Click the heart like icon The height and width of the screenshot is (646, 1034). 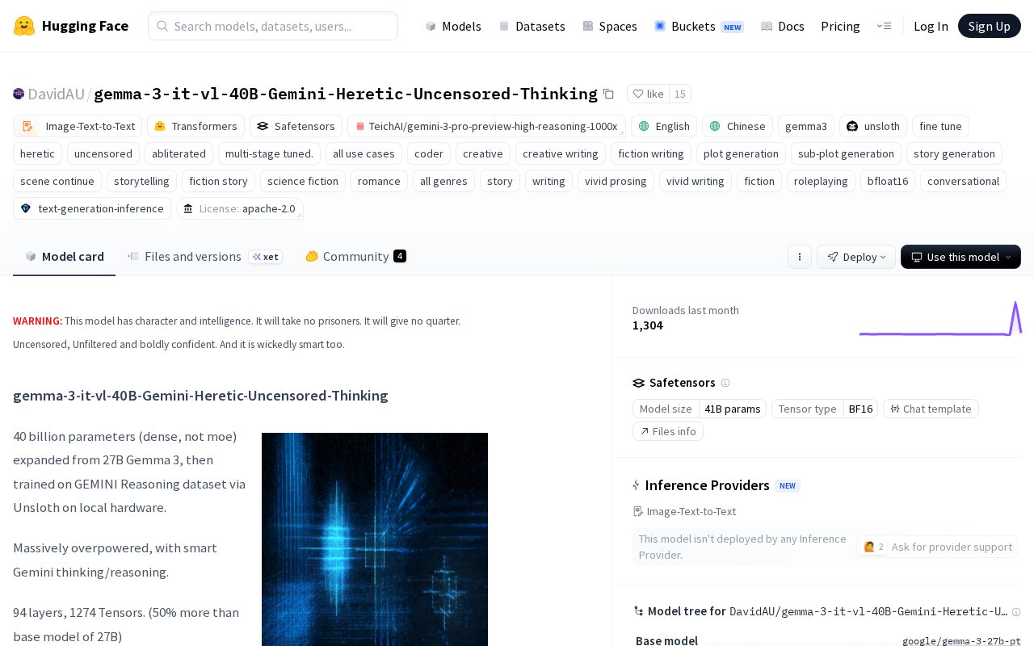coord(638,94)
